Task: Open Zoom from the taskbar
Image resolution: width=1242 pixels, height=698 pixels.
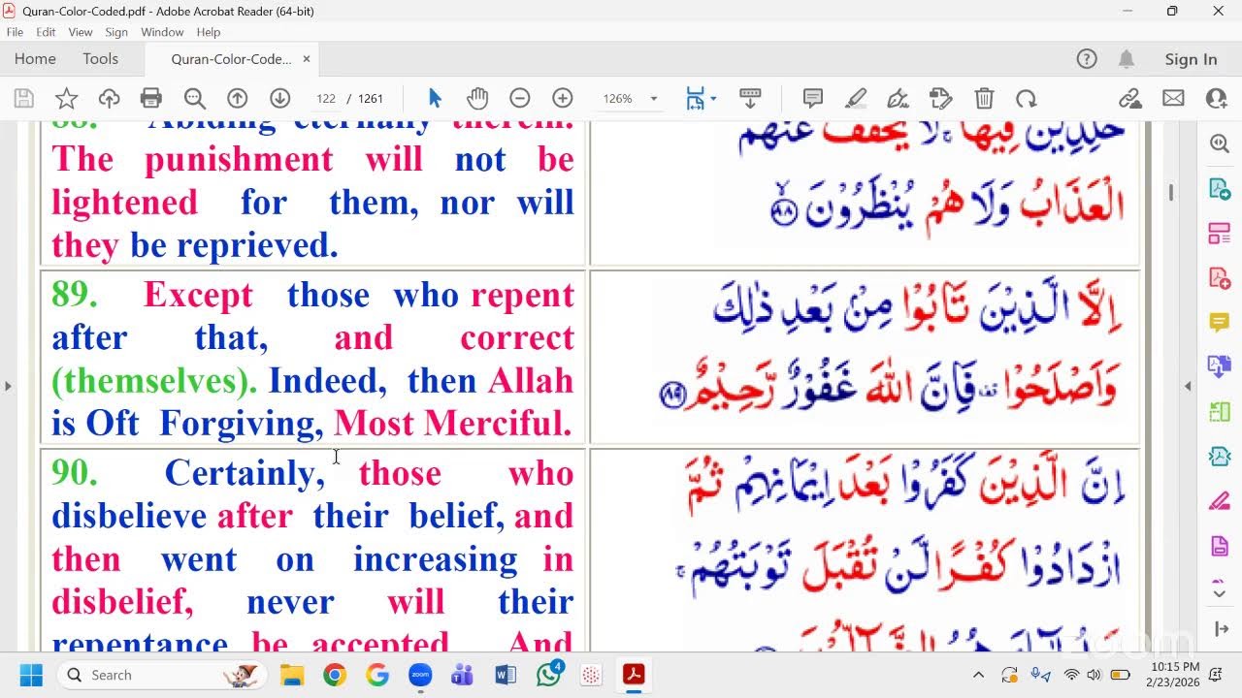Action: pyautogui.click(x=420, y=675)
